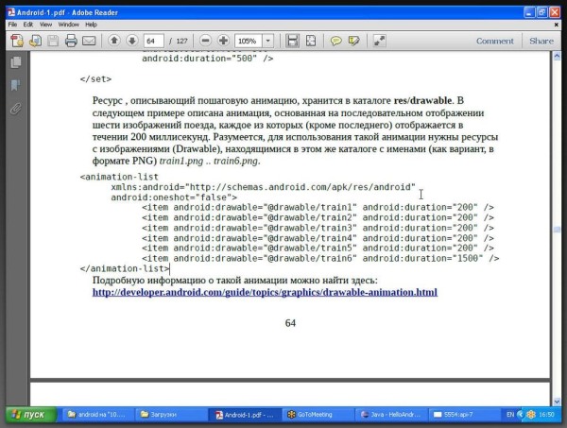The height and width of the screenshot is (428, 567).
Task: Open the Share pane
Action: coord(541,42)
